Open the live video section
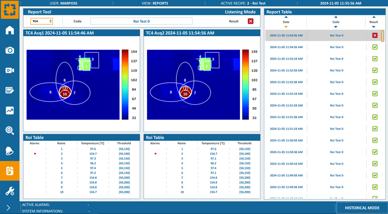388x214 pixels. coord(10,70)
